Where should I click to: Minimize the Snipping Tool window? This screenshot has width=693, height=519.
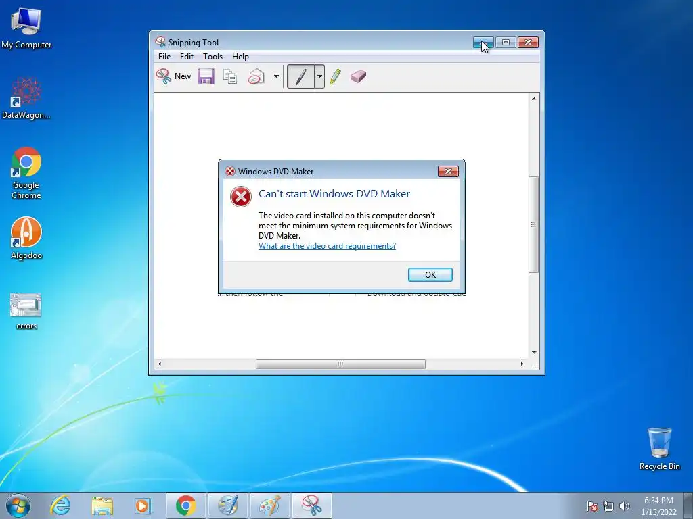coord(483,43)
